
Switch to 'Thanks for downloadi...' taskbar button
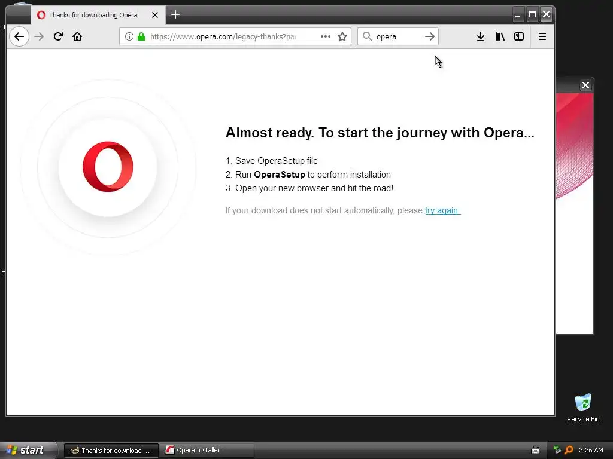point(111,451)
